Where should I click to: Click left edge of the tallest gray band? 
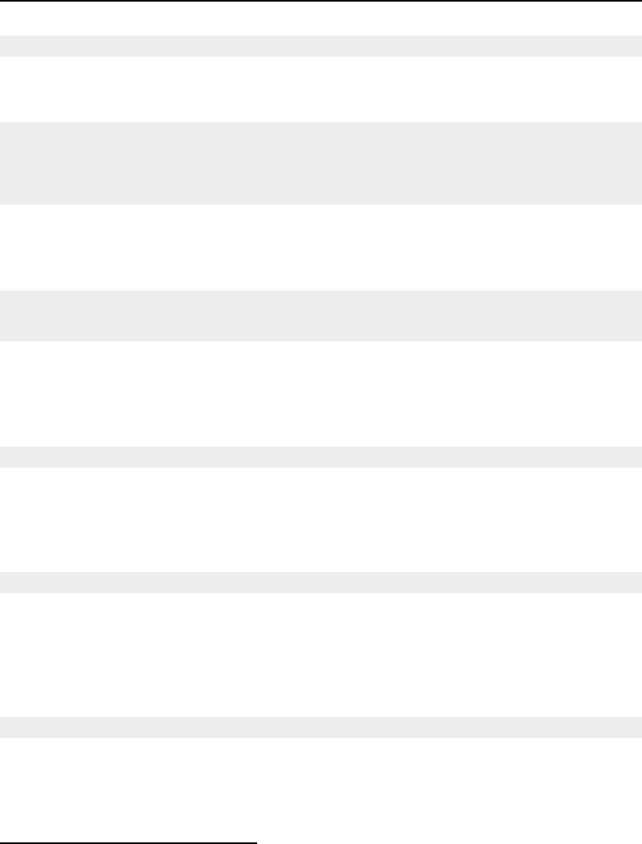[x=2, y=163]
